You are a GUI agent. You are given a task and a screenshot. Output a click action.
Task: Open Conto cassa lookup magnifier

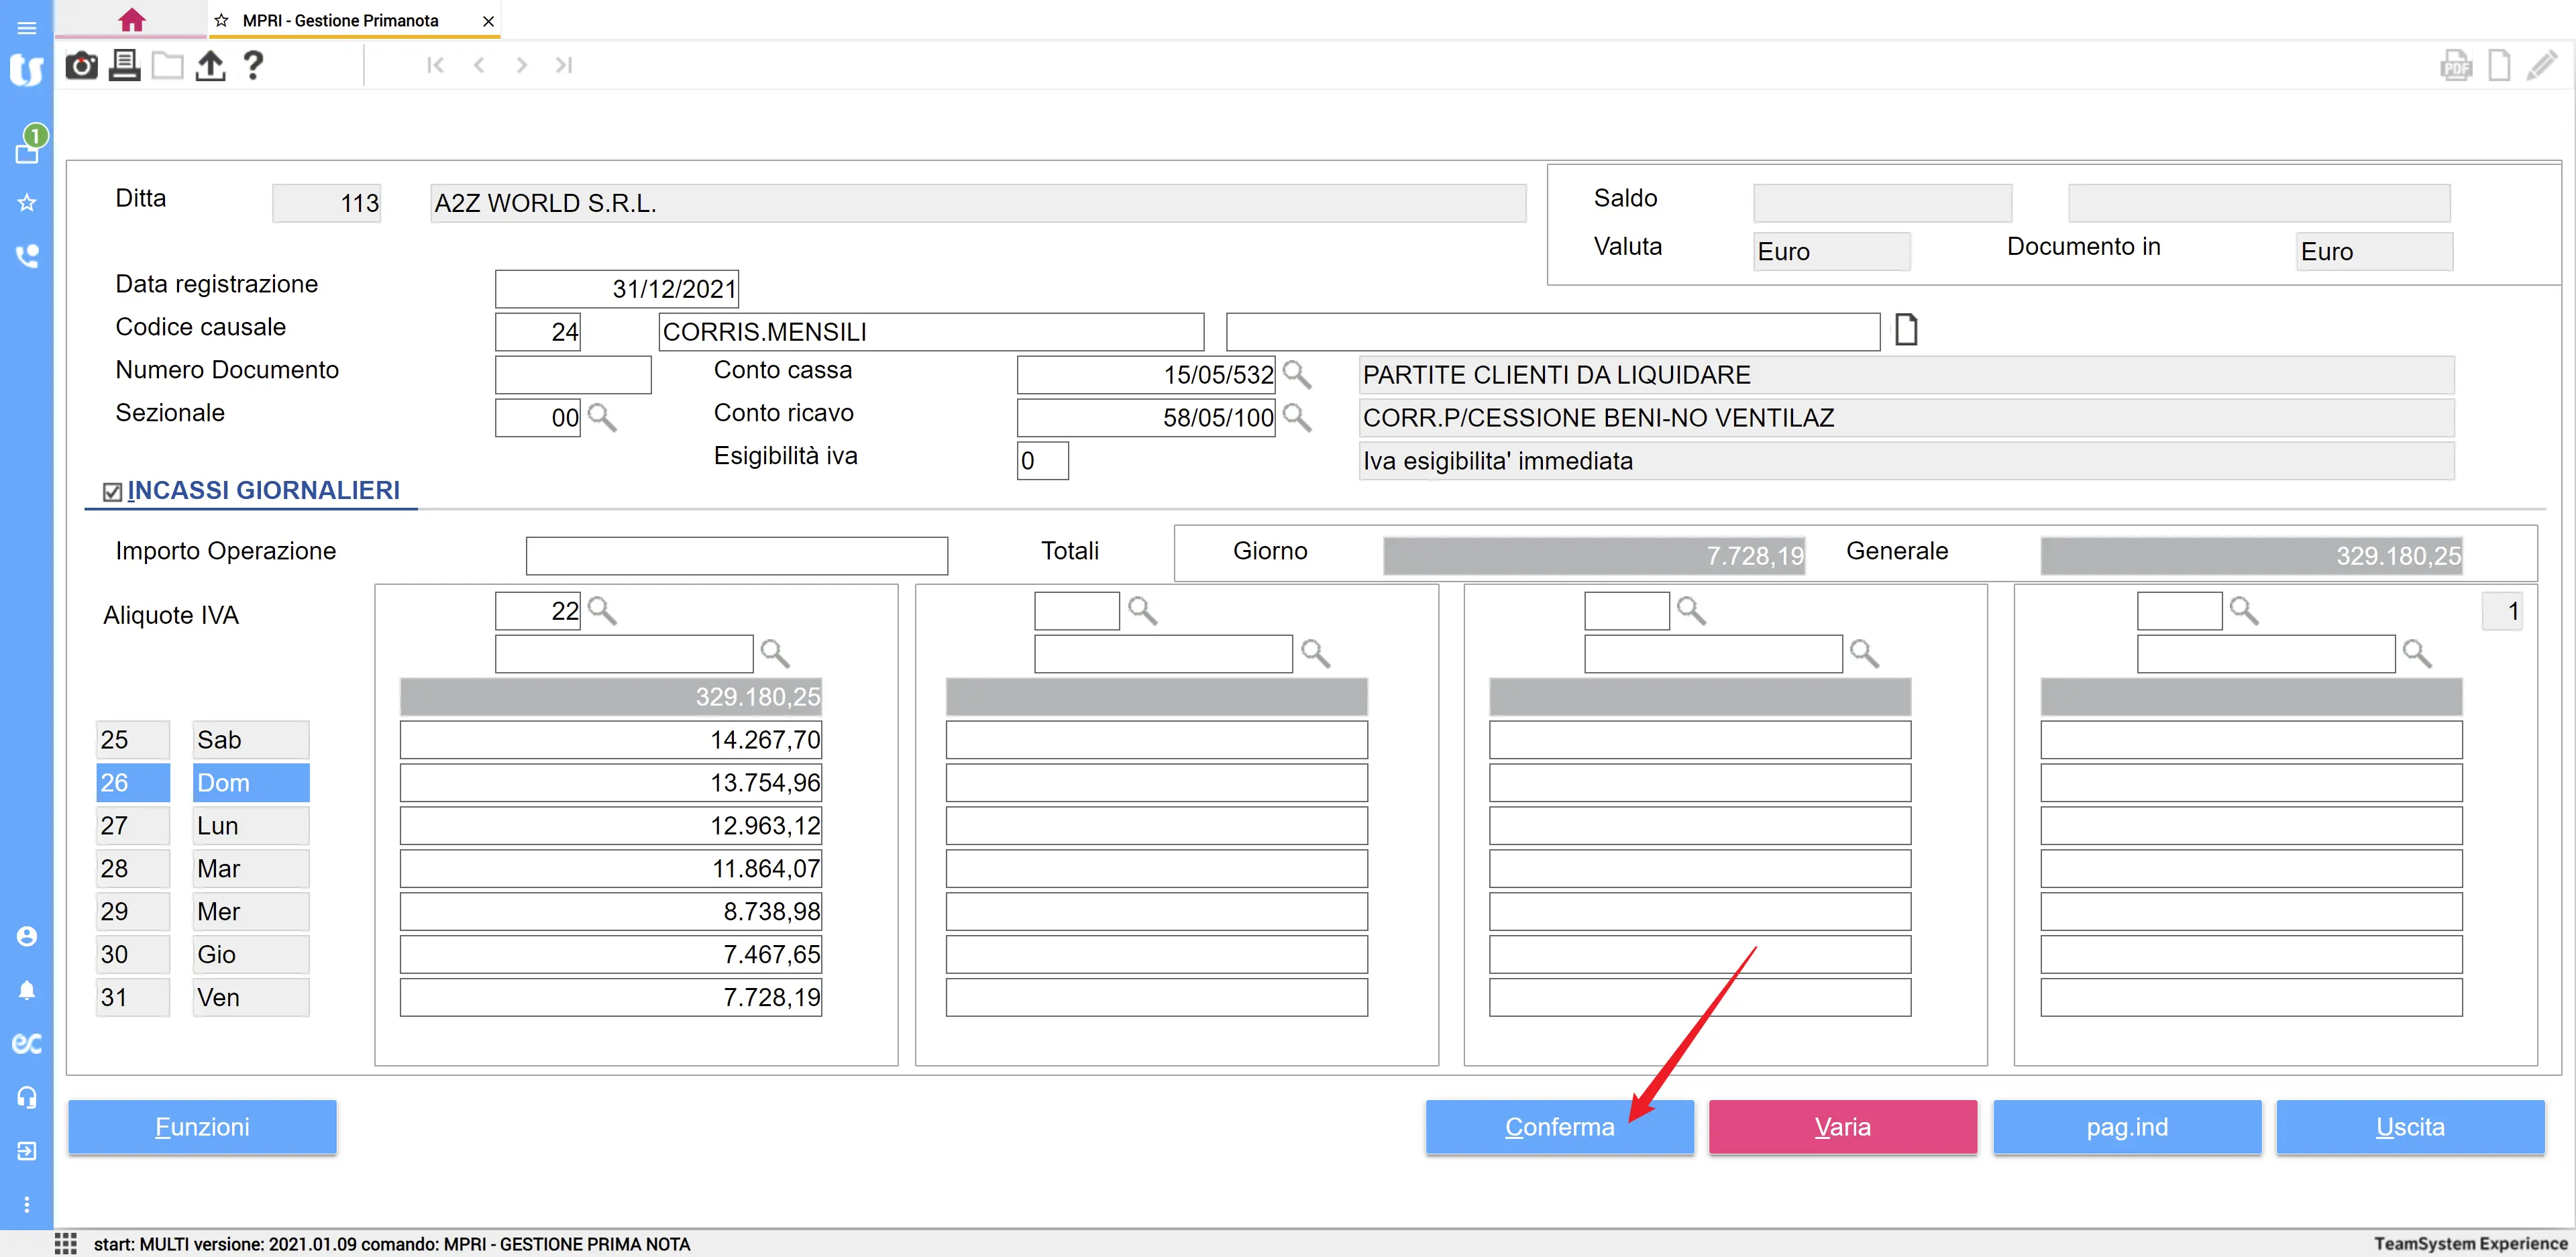(x=1297, y=375)
